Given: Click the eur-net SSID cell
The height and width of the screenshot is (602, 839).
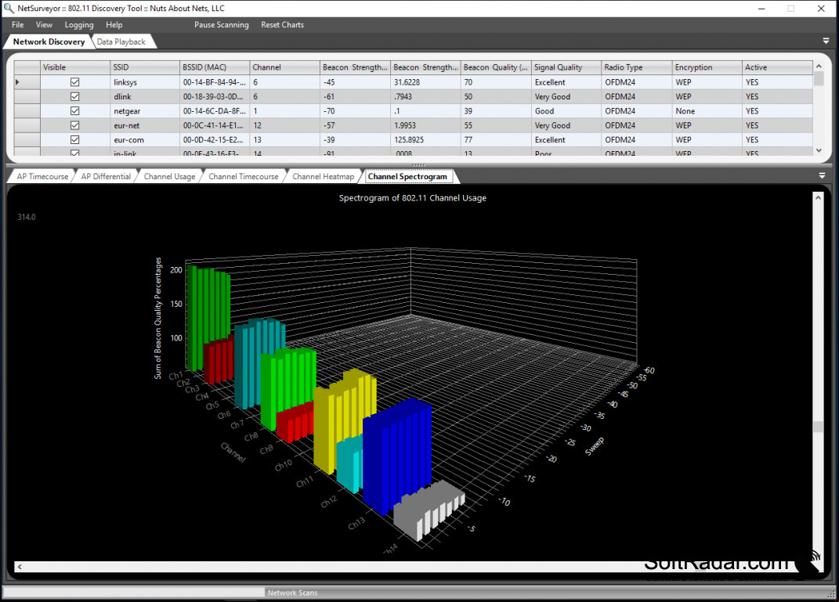Looking at the screenshot, I should pos(144,125).
